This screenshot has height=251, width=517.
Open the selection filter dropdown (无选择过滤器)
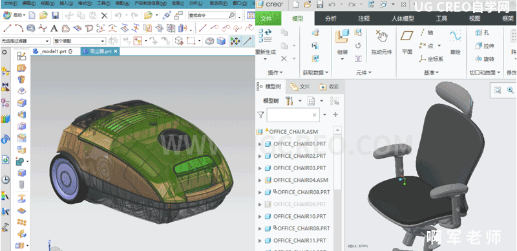[x=25, y=41]
